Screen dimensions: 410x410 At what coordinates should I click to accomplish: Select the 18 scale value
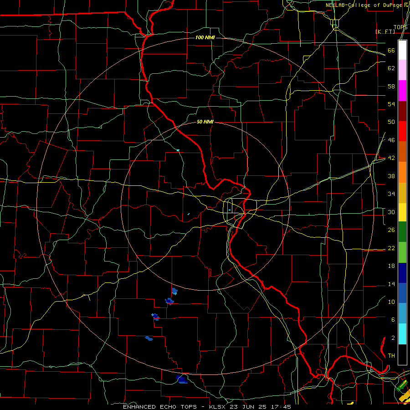[391, 266]
